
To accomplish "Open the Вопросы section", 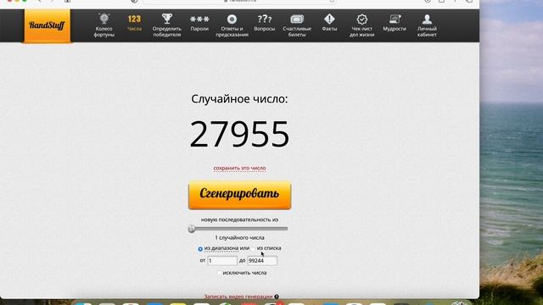I will tap(265, 23).
